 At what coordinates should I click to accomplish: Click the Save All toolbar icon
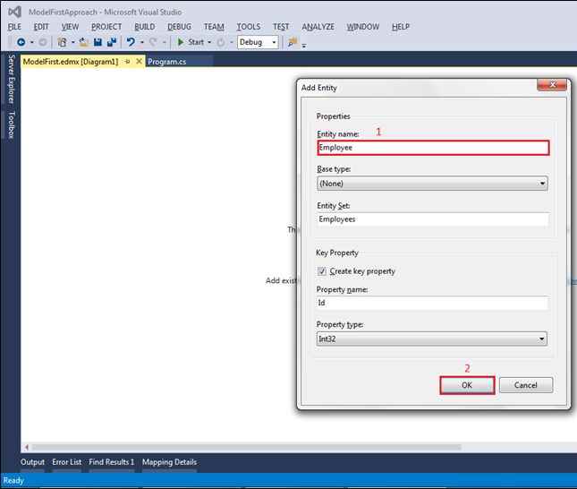coord(111,42)
